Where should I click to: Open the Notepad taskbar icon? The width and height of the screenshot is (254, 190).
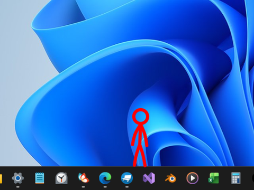pos(40,178)
